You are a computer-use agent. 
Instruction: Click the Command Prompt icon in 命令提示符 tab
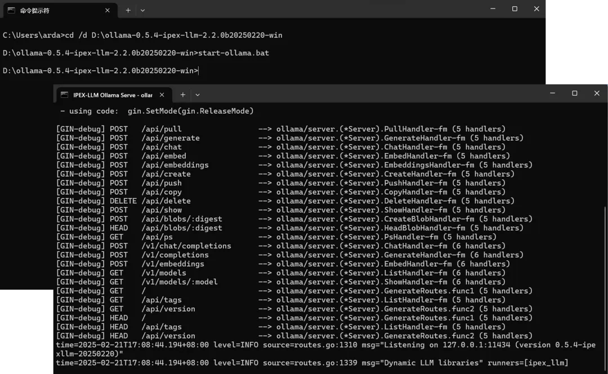[x=11, y=10]
